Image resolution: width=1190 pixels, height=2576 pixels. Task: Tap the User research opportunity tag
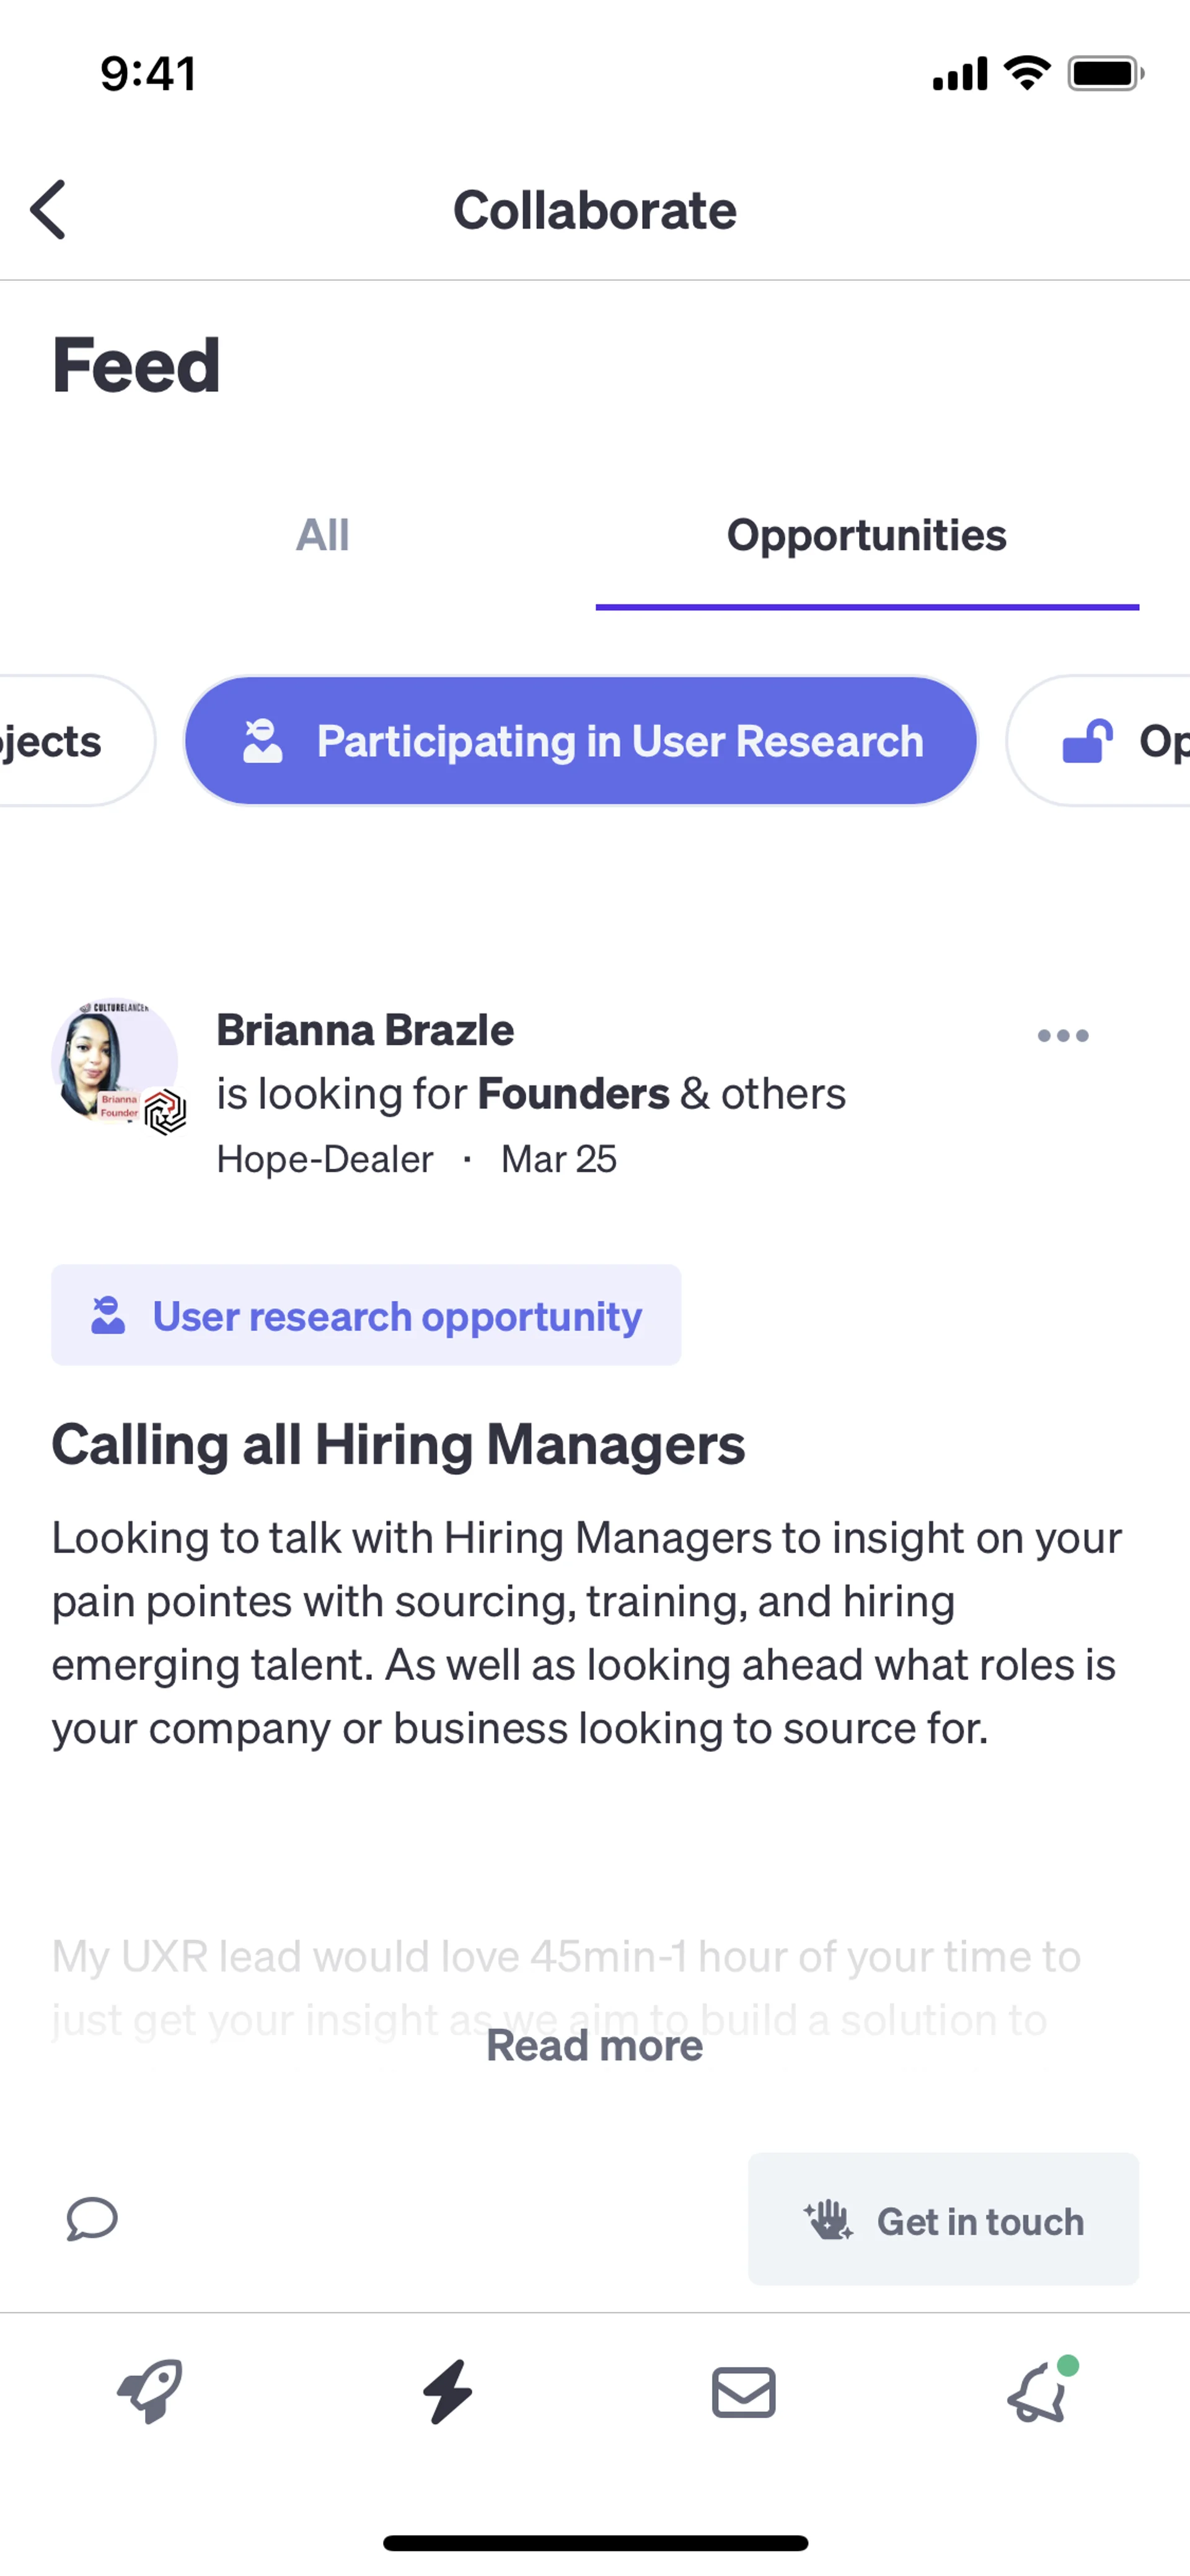coord(366,1315)
